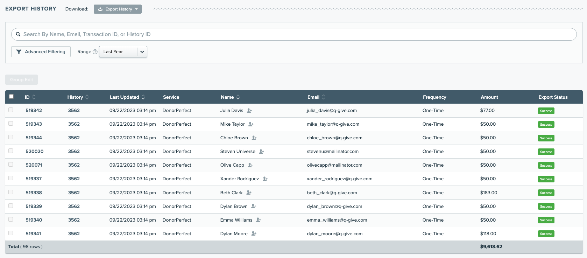Viewport: 587px width, 258px height.
Task: Click email olivecapp@mailinator.com
Action: point(334,165)
